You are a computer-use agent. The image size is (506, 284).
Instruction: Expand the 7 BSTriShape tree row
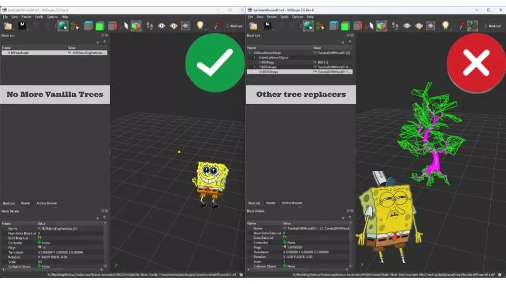point(255,67)
